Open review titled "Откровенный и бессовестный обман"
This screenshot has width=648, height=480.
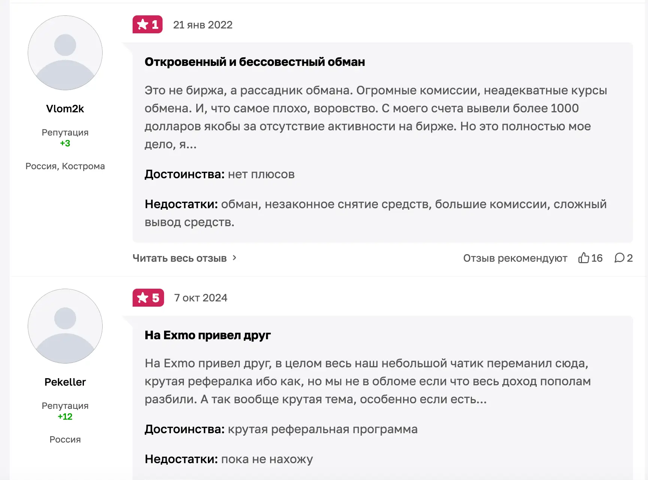pyautogui.click(x=255, y=62)
